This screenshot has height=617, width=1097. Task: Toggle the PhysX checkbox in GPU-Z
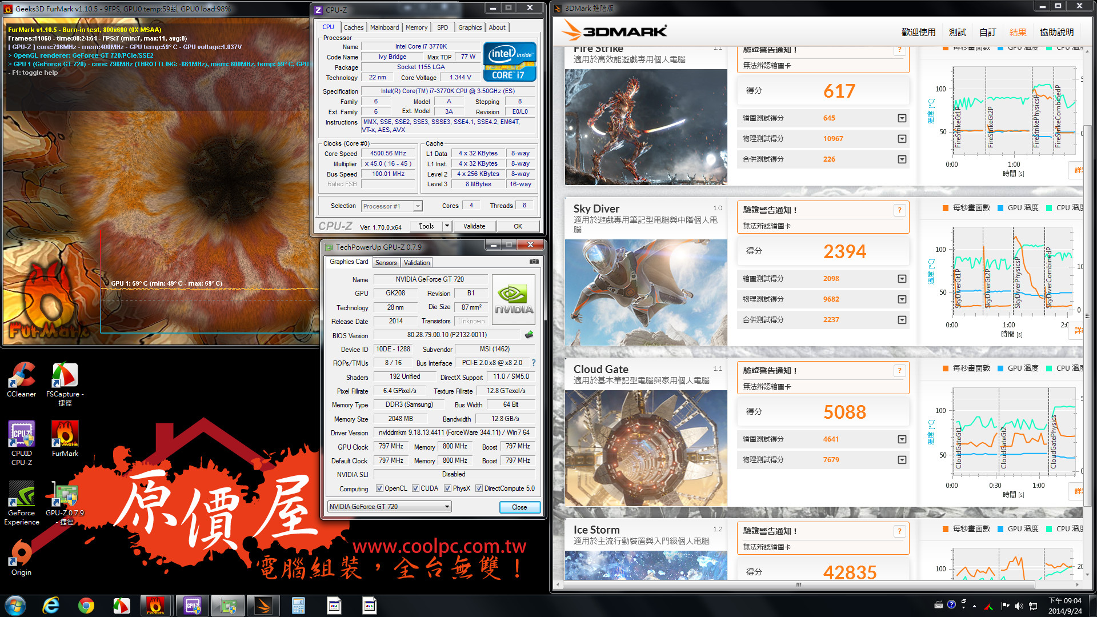(447, 488)
